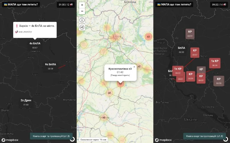
Task: Click the Cherkasy label on right map
Action: 208,115
